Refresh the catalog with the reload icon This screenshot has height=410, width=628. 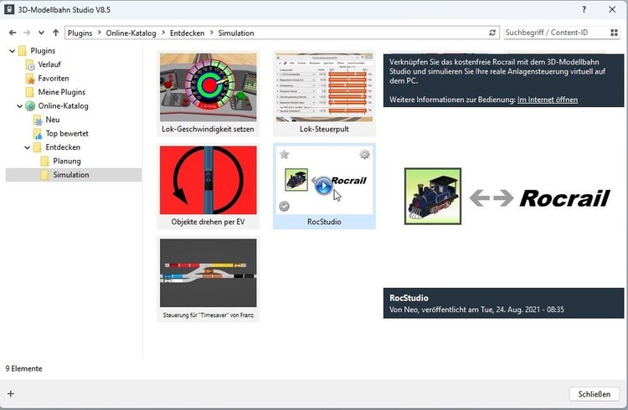pos(492,33)
